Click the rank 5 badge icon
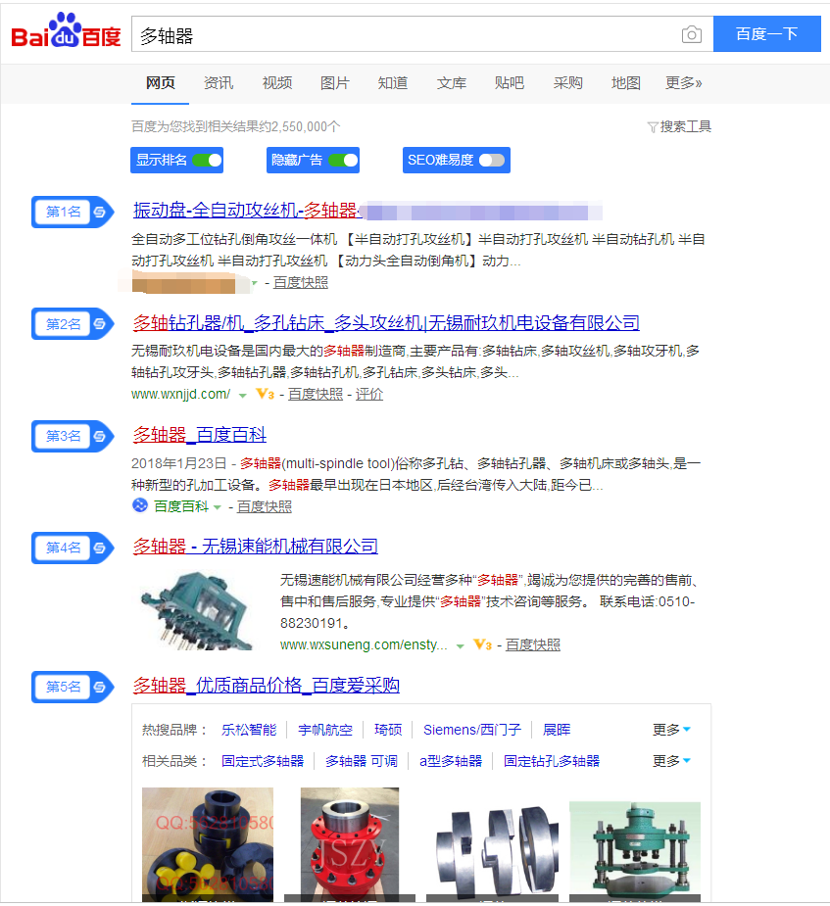Screen dimensions: 830x906 tap(72, 687)
